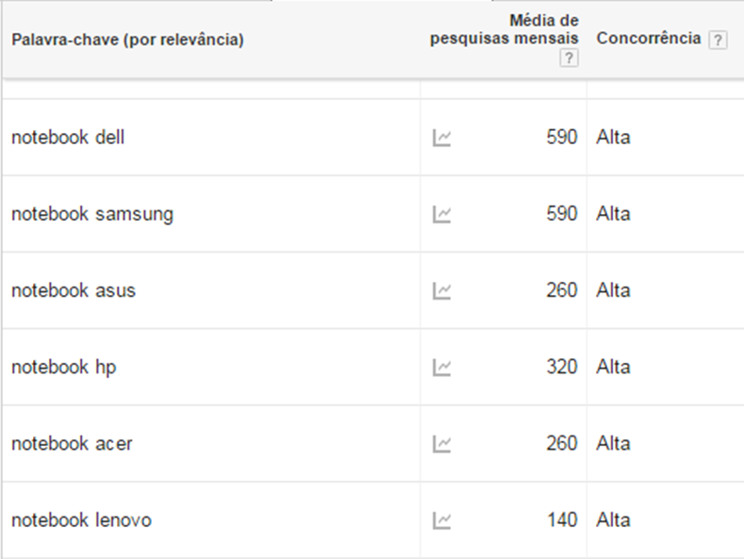Open trend chart for notebook samsung
Image resolution: width=744 pixels, height=559 pixels.
pos(441,214)
